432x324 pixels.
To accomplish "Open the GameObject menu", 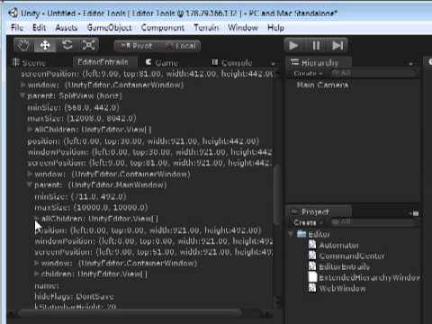I will click(109, 28).
